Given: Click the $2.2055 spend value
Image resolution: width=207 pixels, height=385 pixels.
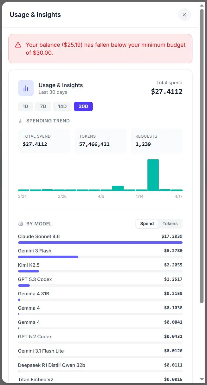Looking at the screenshot, I should 173,265.
